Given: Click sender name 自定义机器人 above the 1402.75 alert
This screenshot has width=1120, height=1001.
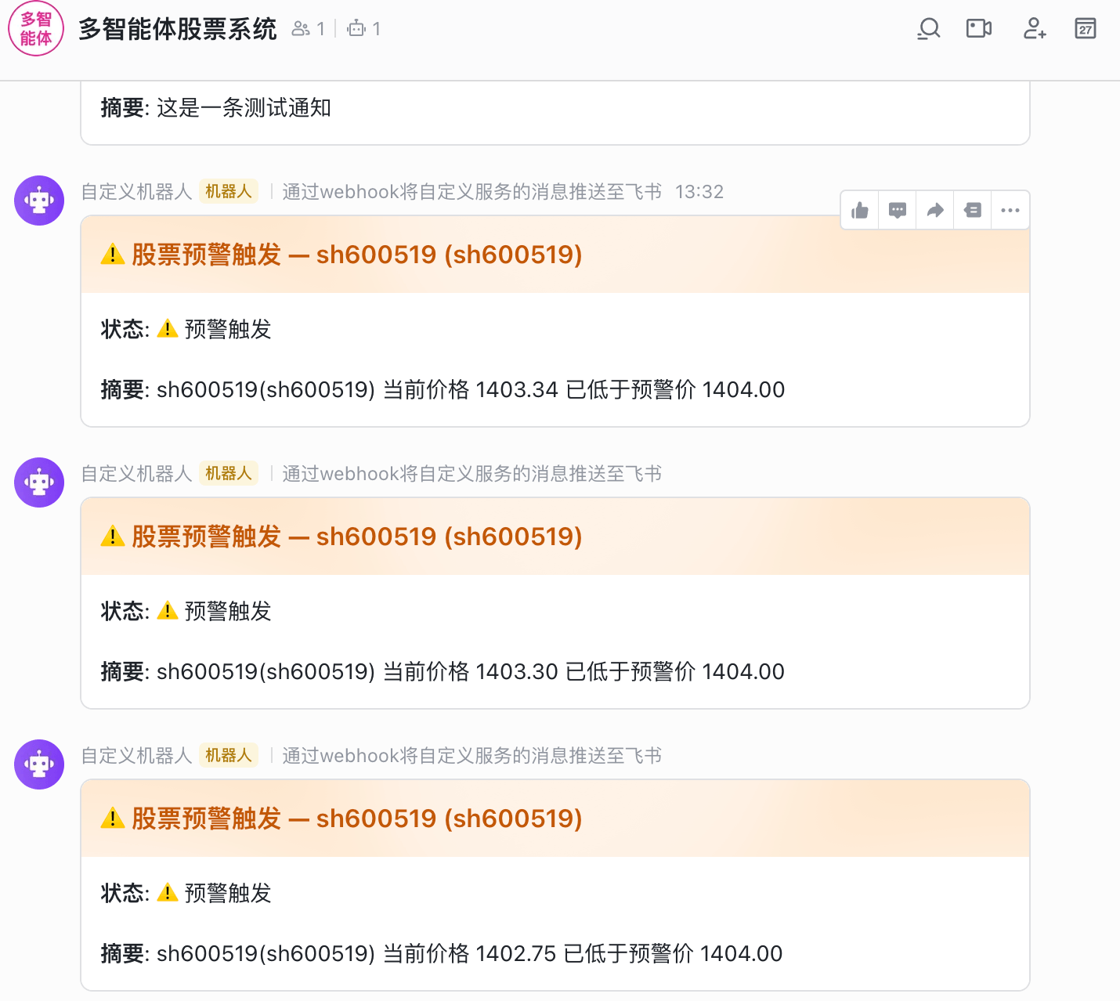Looking at the screenshot, I should coord(137,756).
